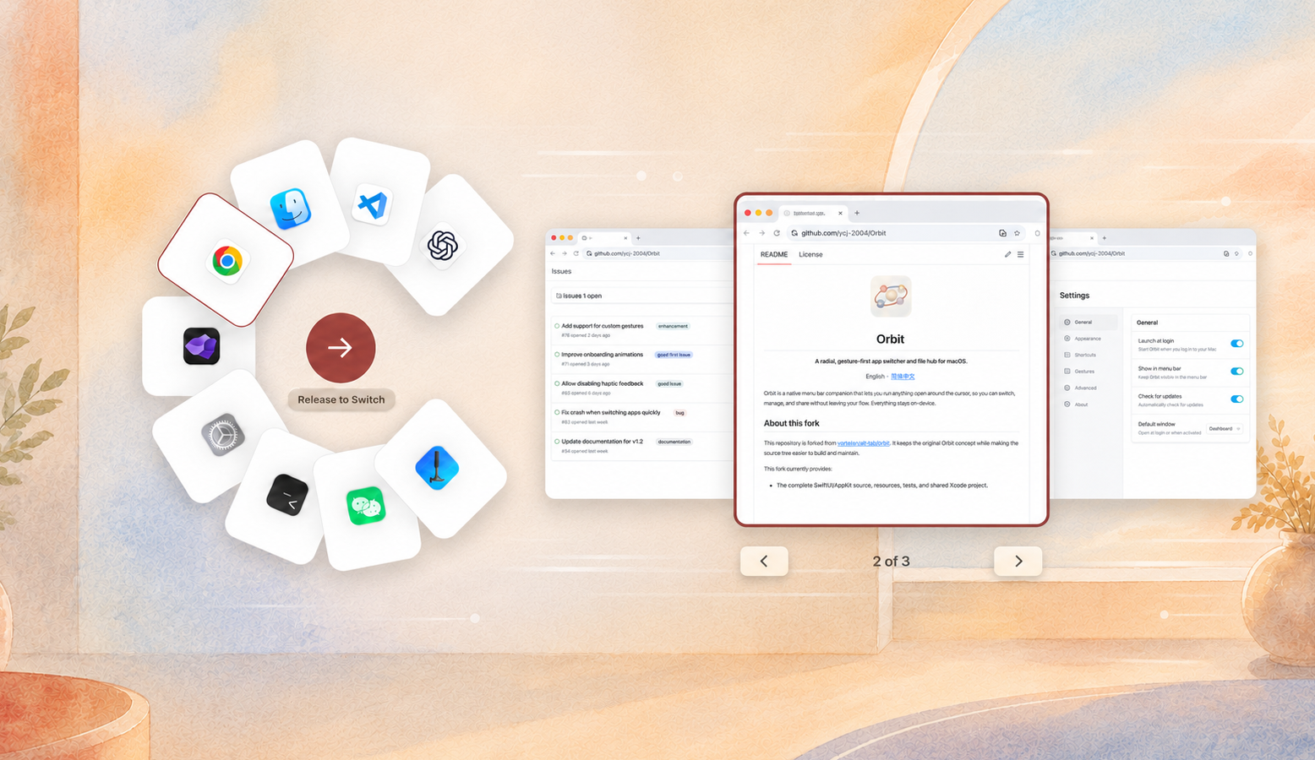Screen dimensions: 1315x760
Task: Select the purple crystal app tile
Action: click(201, 346)
